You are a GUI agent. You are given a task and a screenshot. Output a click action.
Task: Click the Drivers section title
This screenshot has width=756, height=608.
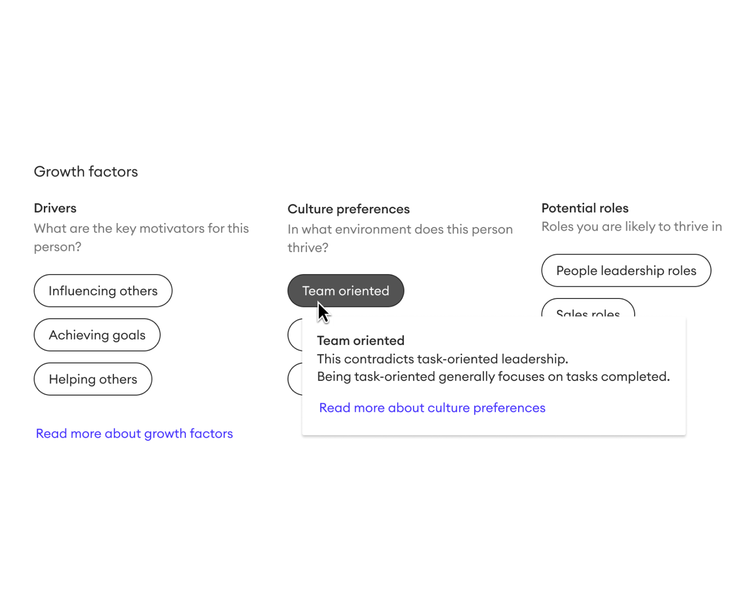(55, 208)
